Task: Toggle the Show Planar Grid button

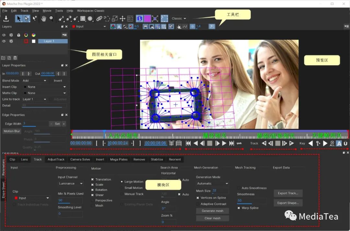Action: [147, 18]
